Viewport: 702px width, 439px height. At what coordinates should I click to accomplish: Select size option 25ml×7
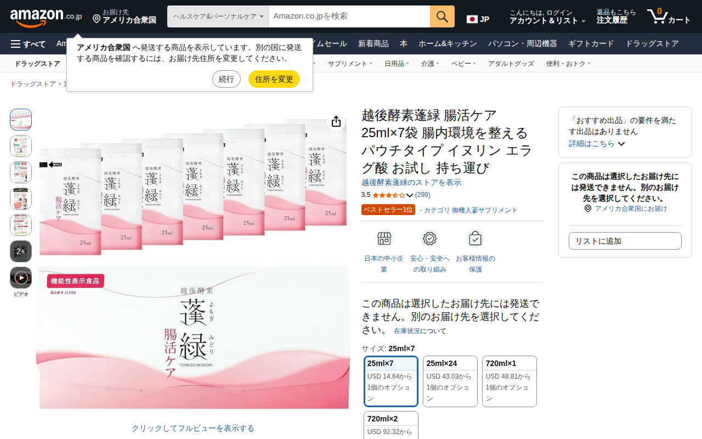click(x=391, y=381)
